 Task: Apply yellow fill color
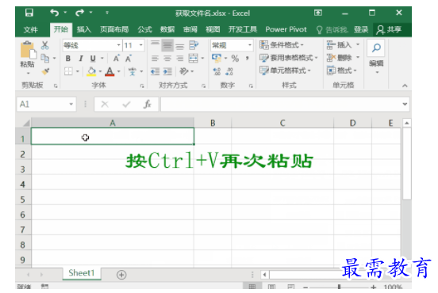pyautogui.click(x=91, y=71)
